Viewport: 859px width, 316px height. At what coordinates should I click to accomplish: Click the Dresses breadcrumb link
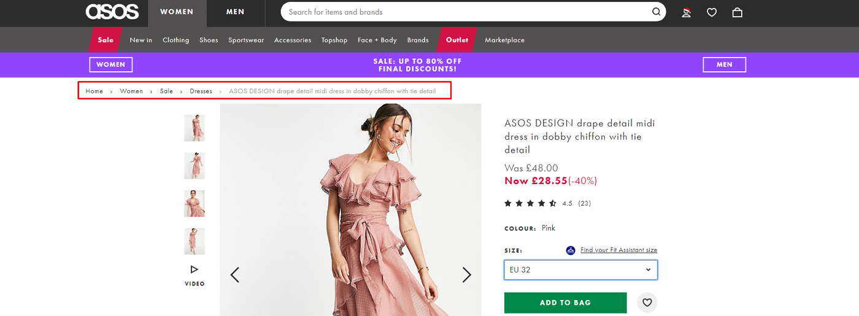[201, 91]
